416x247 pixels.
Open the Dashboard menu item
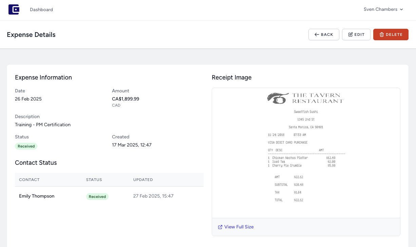(x=41, y=9)
